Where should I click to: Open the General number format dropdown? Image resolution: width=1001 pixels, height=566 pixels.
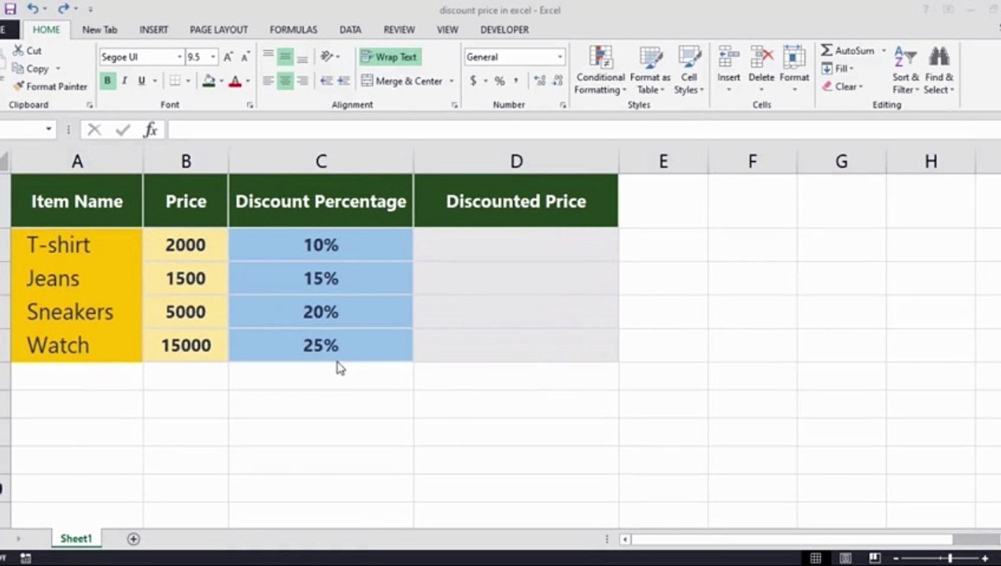pos(560,57)
